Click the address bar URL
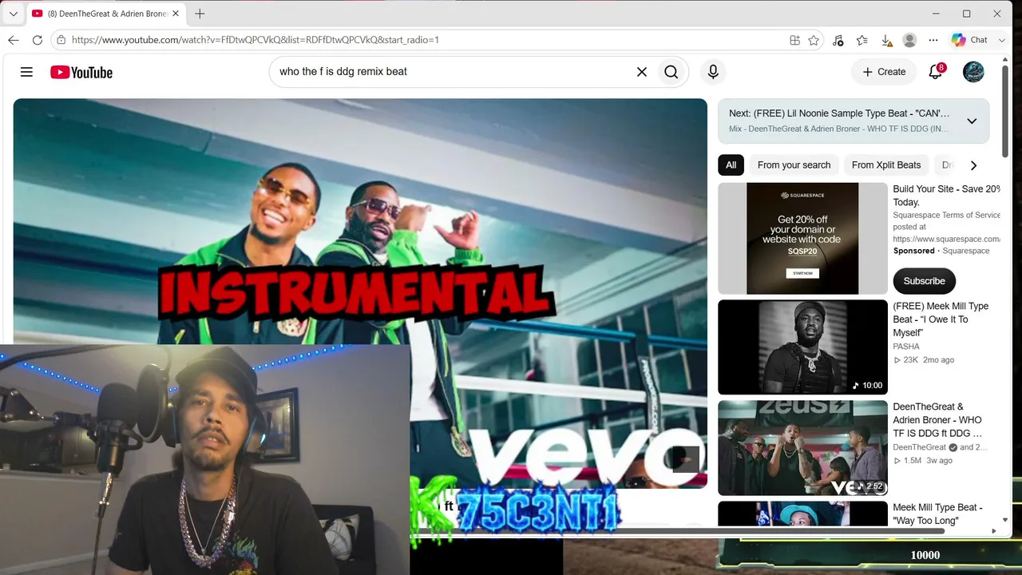Screen dimensions: 1022x575 coord(255,40)
